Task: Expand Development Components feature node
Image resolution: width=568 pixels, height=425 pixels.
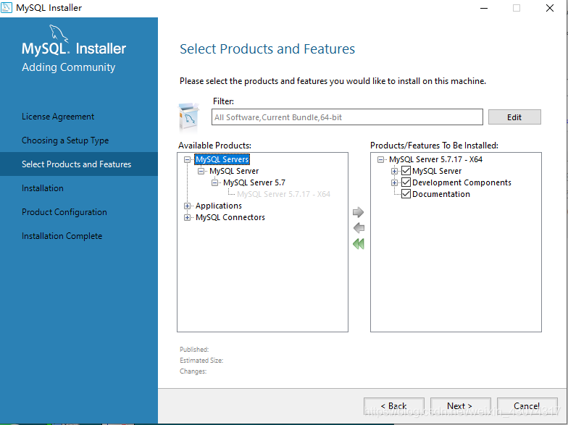Action: pos(394,182)
